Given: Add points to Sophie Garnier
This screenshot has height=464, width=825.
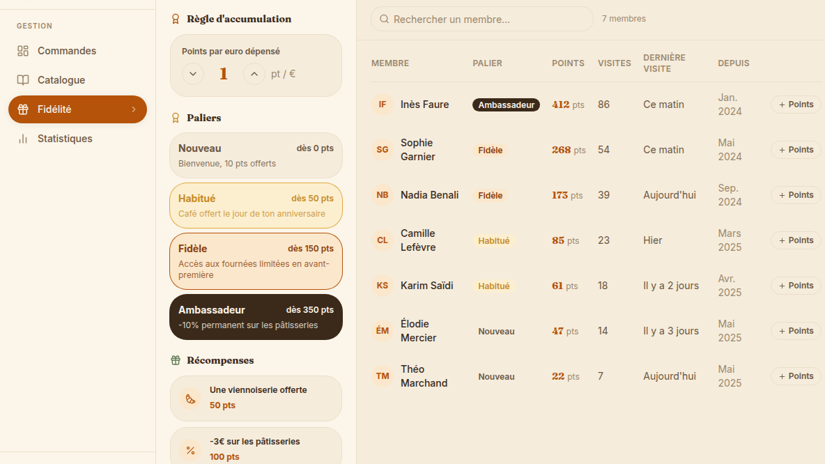Looking at the screenshot, I should click(x=796, y=150).
